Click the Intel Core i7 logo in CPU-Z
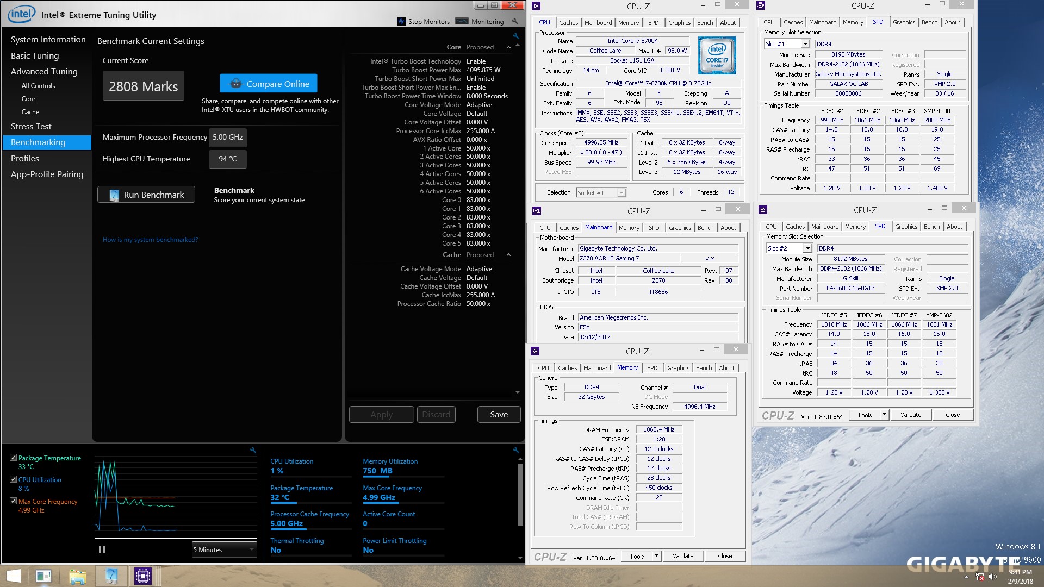This screenshot has width=1044, height=587. click(717, 55)
